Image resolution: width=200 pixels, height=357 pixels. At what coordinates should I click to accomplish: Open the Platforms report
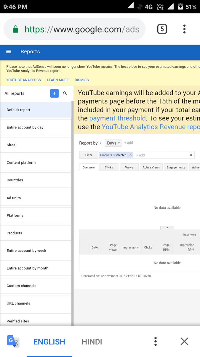click(x=36, y=215)
